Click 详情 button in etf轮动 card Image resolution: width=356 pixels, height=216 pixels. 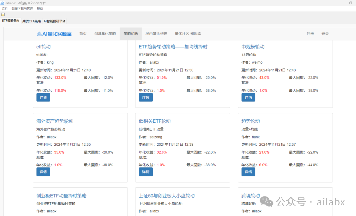[43, 97]
